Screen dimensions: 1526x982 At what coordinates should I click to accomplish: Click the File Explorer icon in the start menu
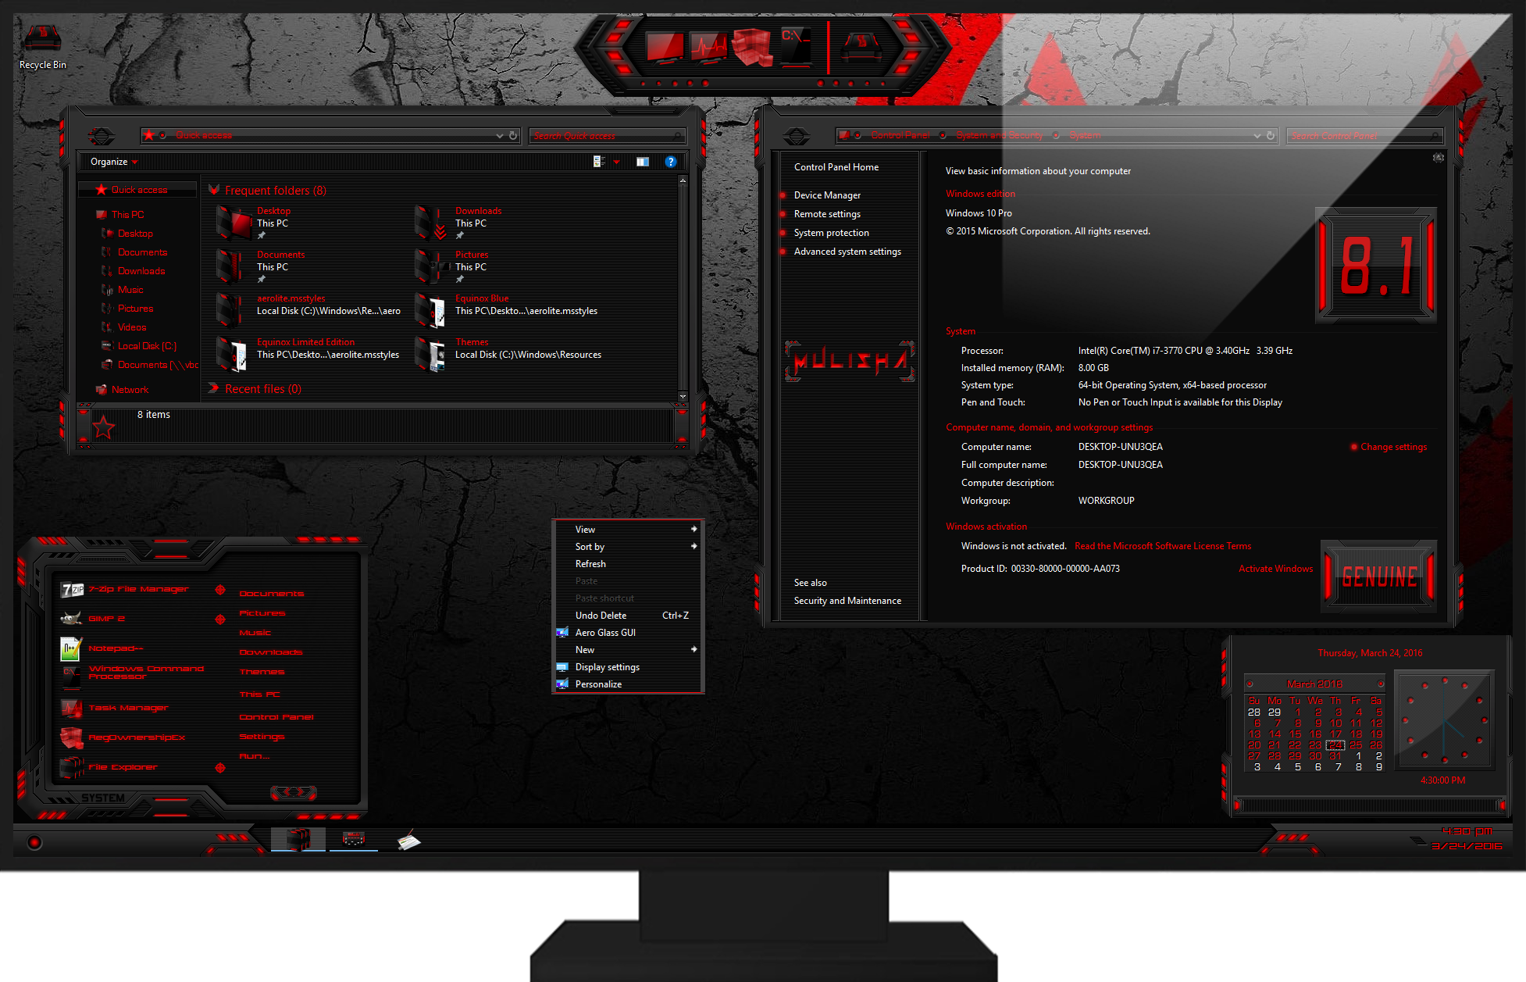pyautogui.click(x=72, y=767)
